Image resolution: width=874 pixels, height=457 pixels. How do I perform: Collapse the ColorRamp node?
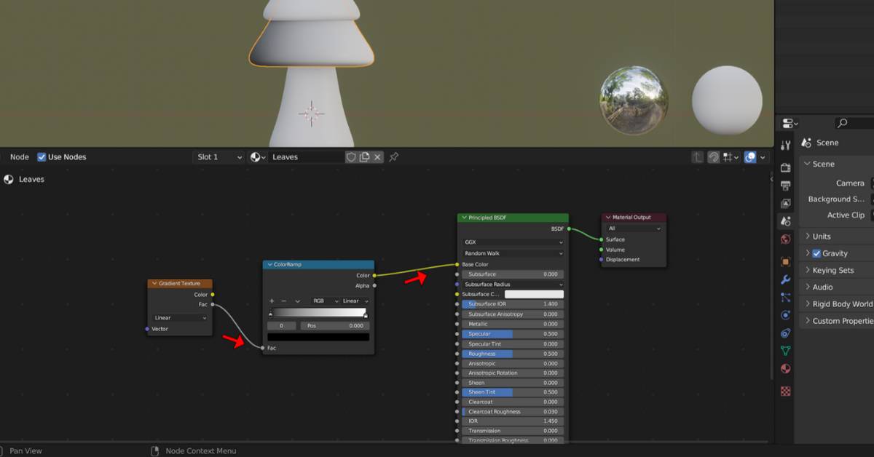269,264
